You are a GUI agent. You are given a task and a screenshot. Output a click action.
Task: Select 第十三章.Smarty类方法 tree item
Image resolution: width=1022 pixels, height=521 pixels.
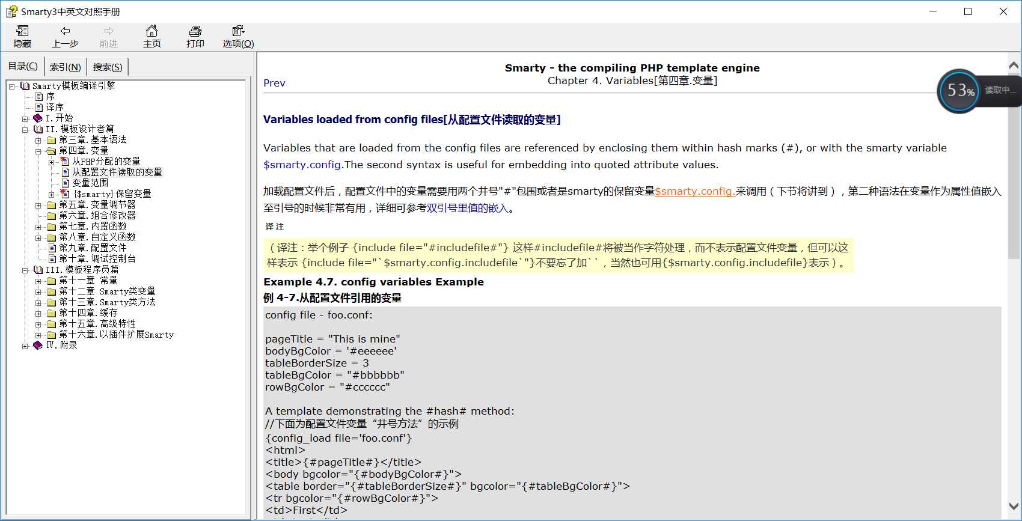[107, 302]
